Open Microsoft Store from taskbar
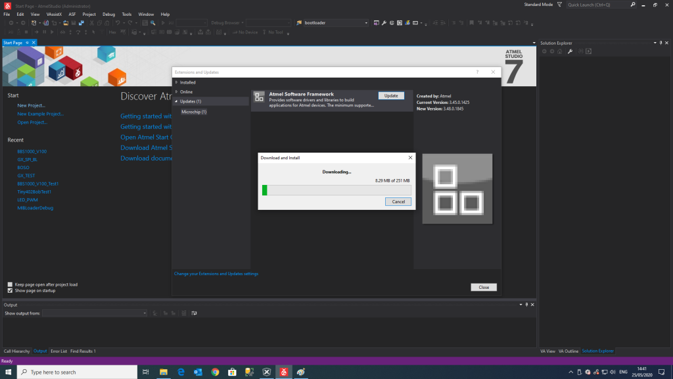The image size is (673, 379). pyautogui.click(x=232, y=372)
